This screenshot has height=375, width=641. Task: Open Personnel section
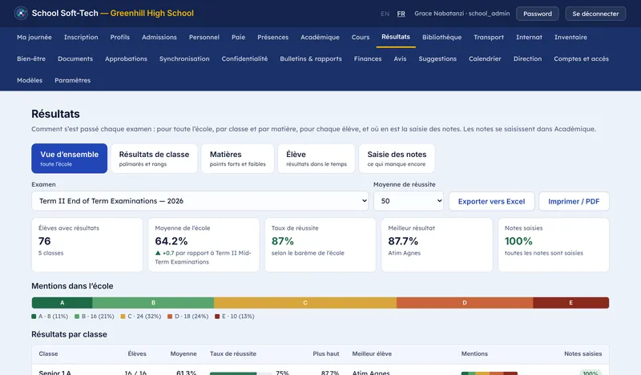(x=204, y=37)
